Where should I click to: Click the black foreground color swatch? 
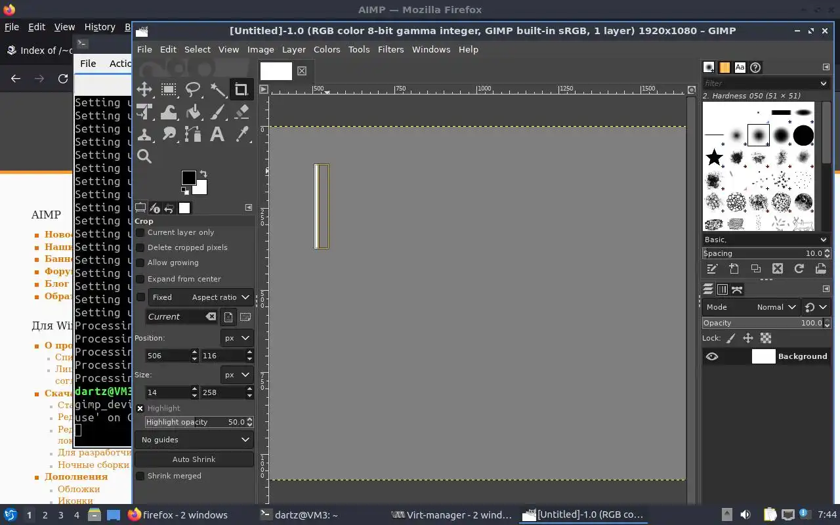click(x=188, y=177)
